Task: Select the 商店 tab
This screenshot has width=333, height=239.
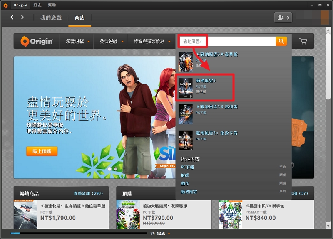Action: pyautogui.click(x=80, y=17)
